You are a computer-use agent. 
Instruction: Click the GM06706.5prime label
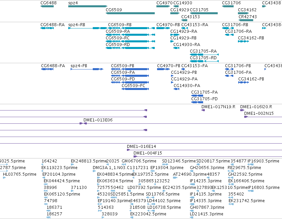click(x=139, y=161)
